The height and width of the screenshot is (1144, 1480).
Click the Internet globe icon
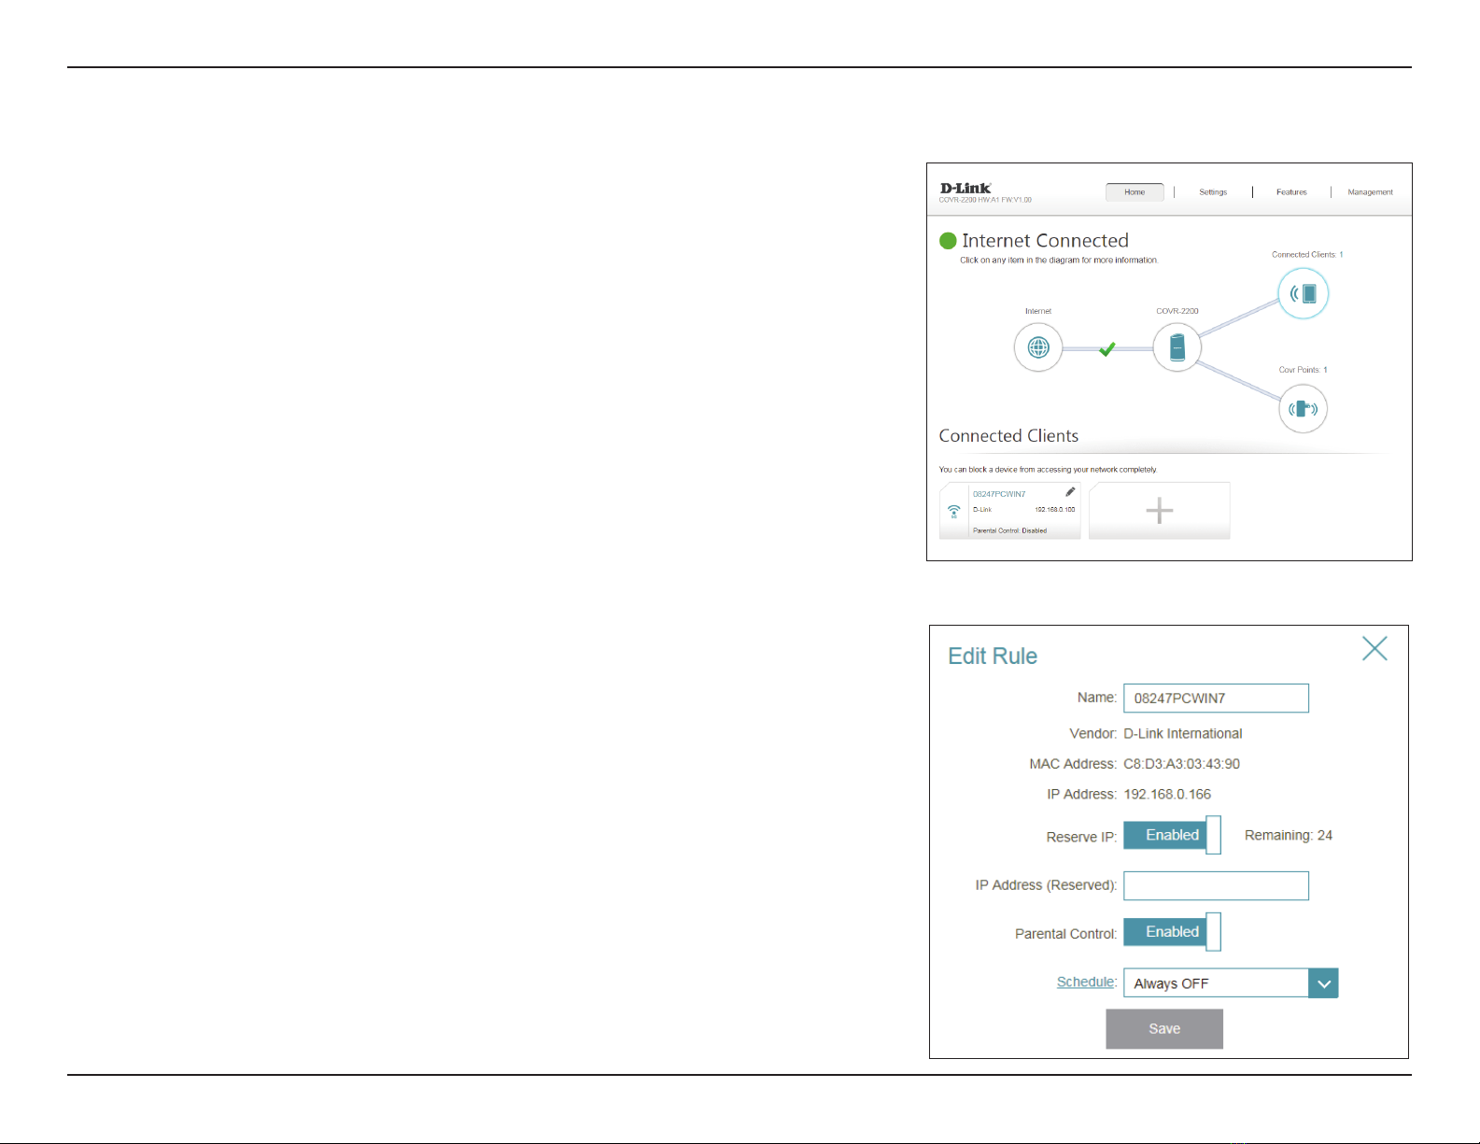pyautogui.click(x=1038, y=347)
